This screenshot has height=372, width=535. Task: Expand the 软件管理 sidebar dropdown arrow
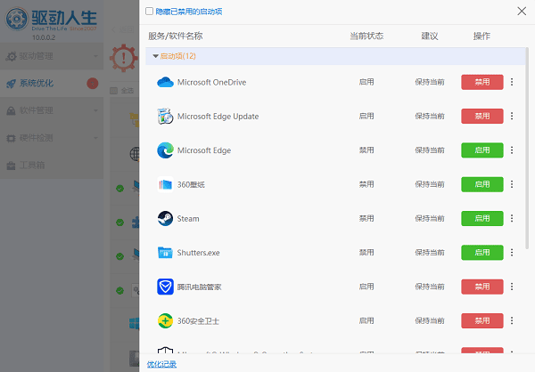(x=96, y=110)
